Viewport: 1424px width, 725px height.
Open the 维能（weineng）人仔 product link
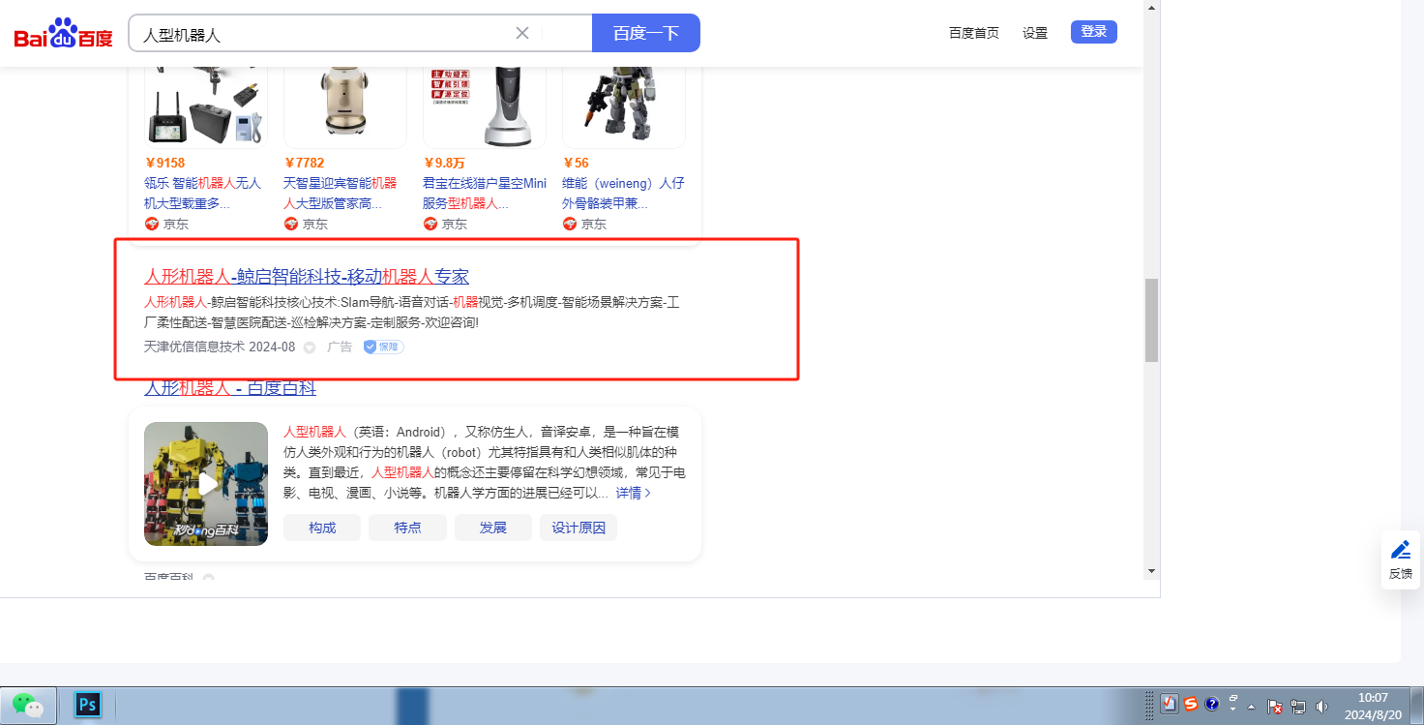click(x=623, y=194)
